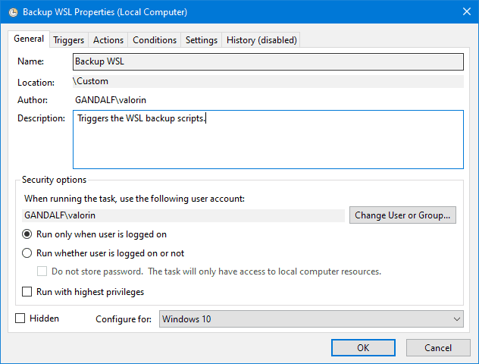Select Run only when user is logged on
This screenshot has width=479, height=364.
pyautogui.click(x=27, y=234)
